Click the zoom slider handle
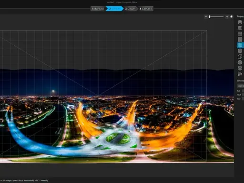 tap(210, 17)
